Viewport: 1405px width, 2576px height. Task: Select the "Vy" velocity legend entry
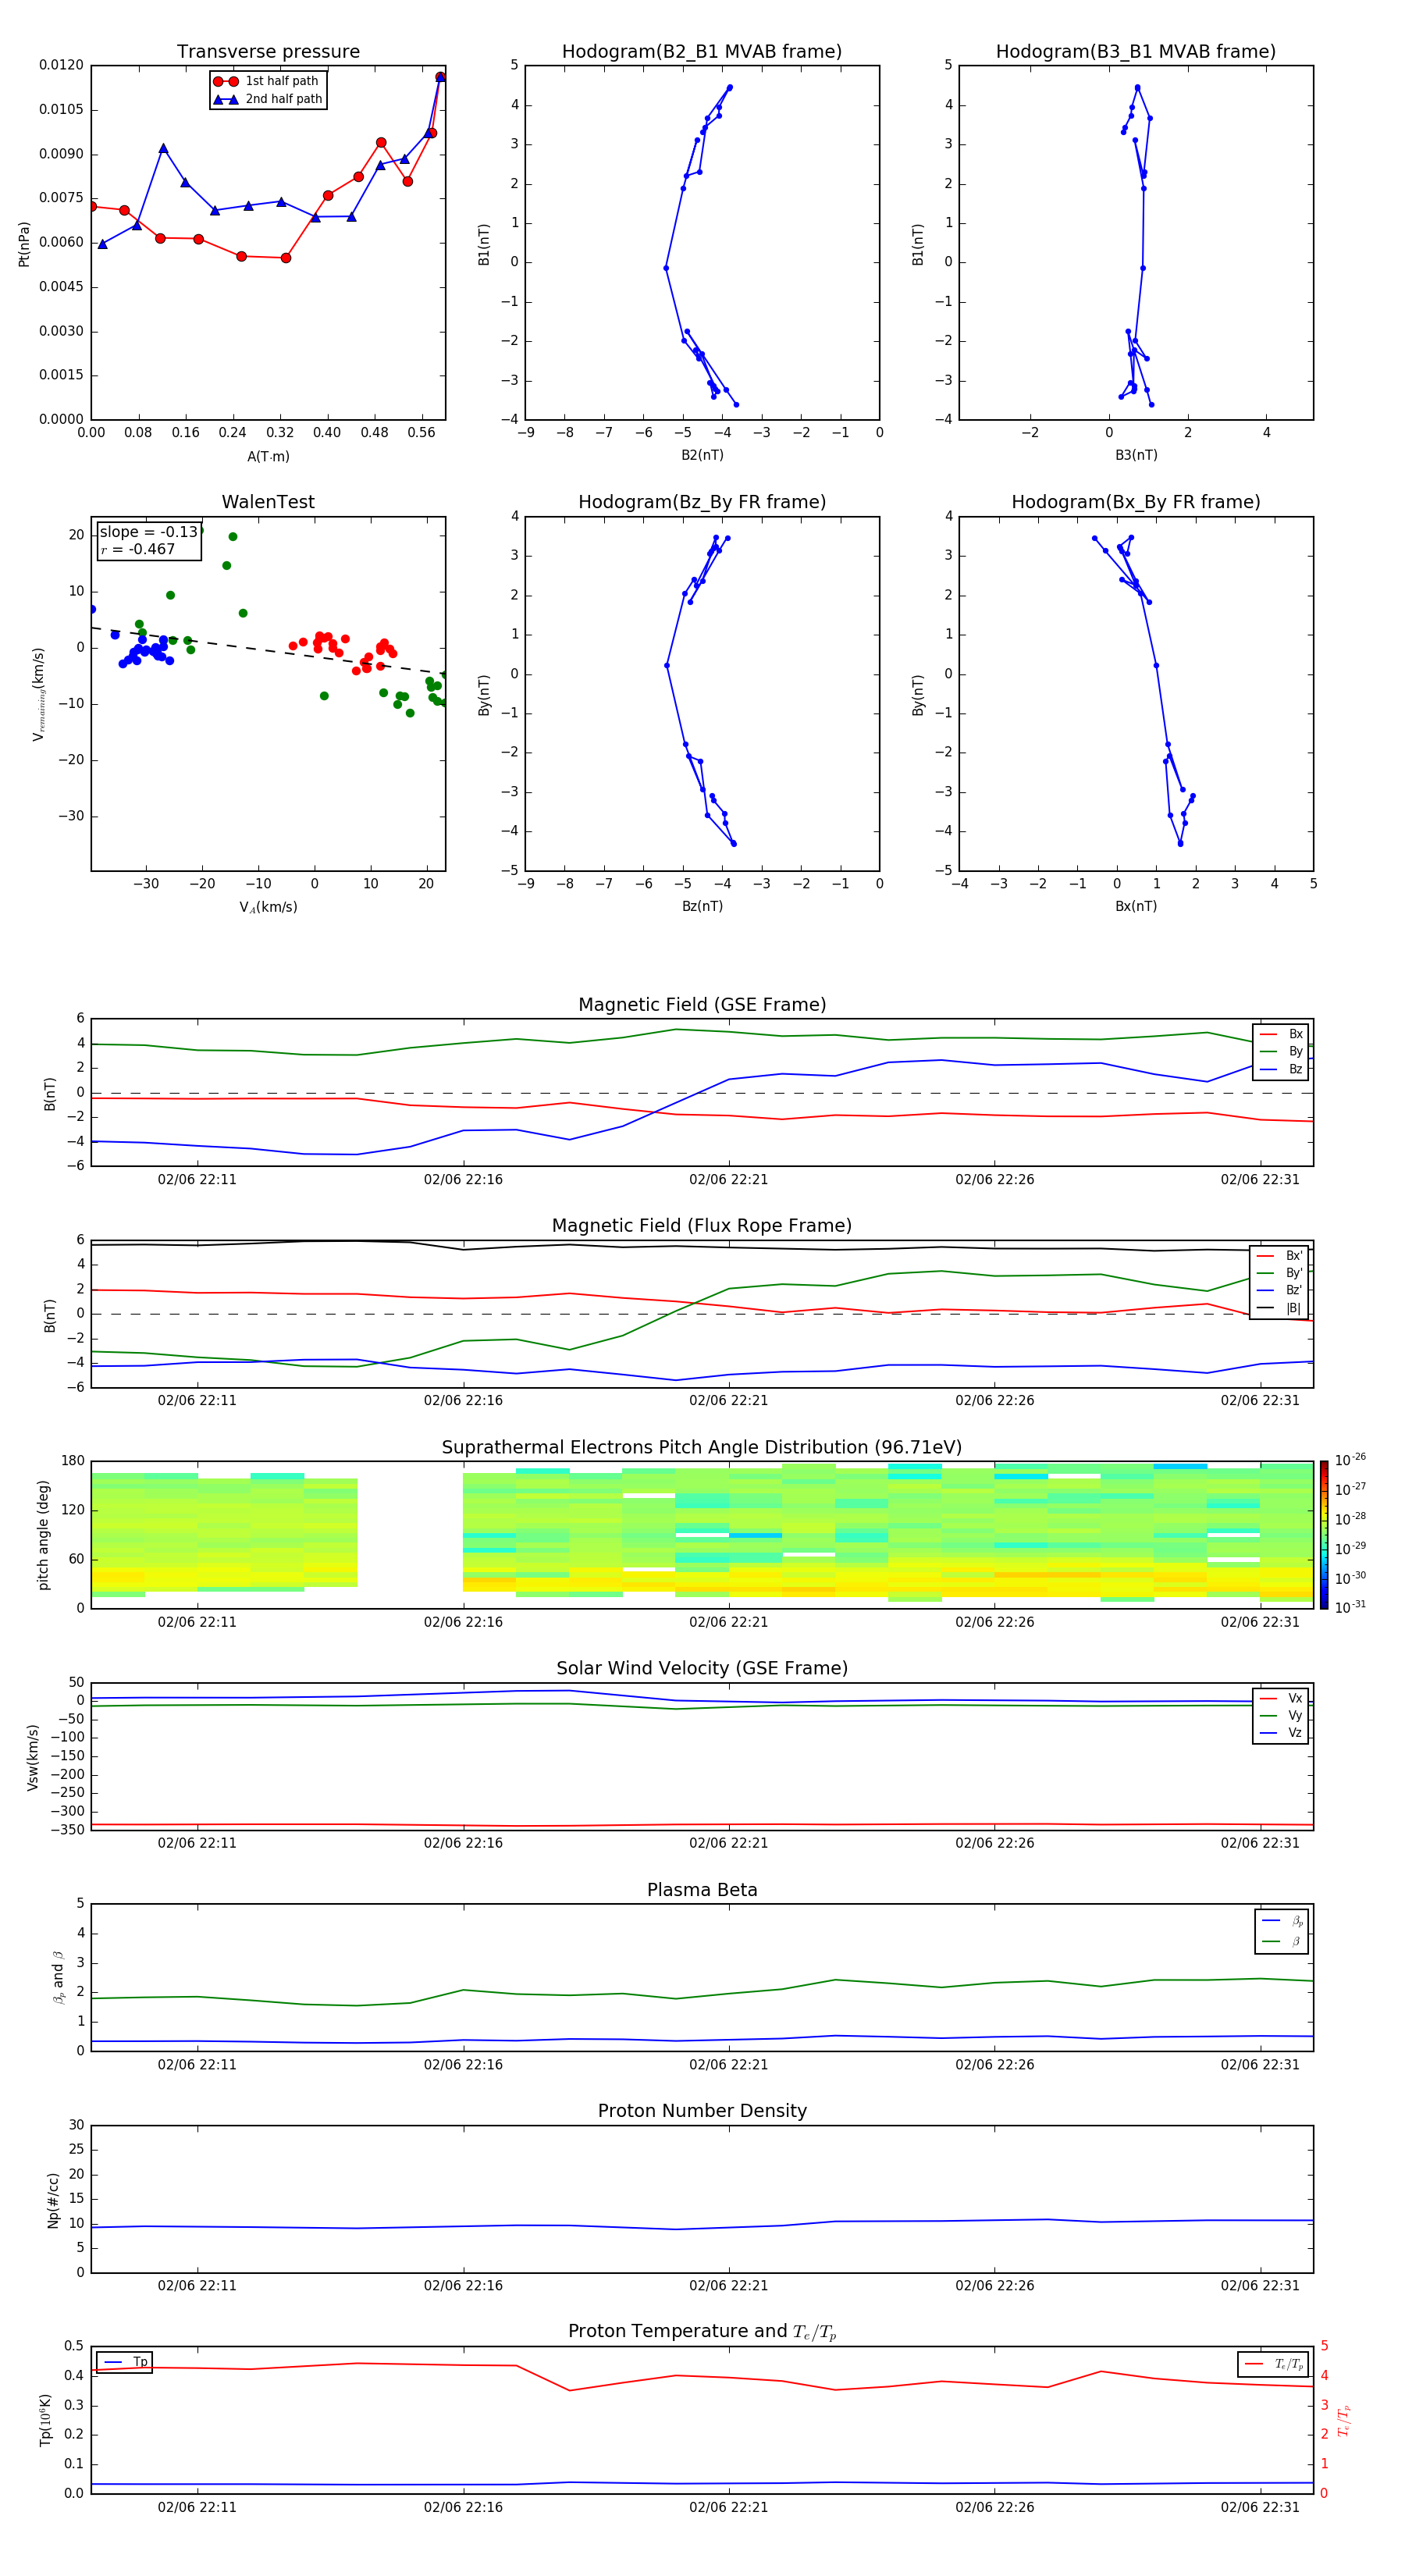(1281, 1715)
